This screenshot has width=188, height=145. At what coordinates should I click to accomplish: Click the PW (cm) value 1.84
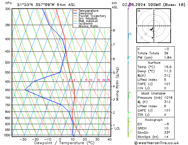tap(168, 58)
